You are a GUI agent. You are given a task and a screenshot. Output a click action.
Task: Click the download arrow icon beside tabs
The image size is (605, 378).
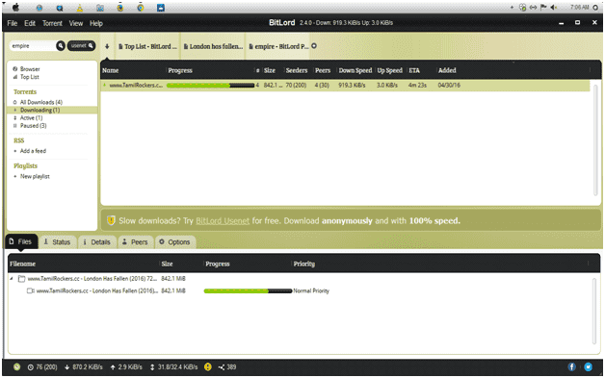(107, 46)
